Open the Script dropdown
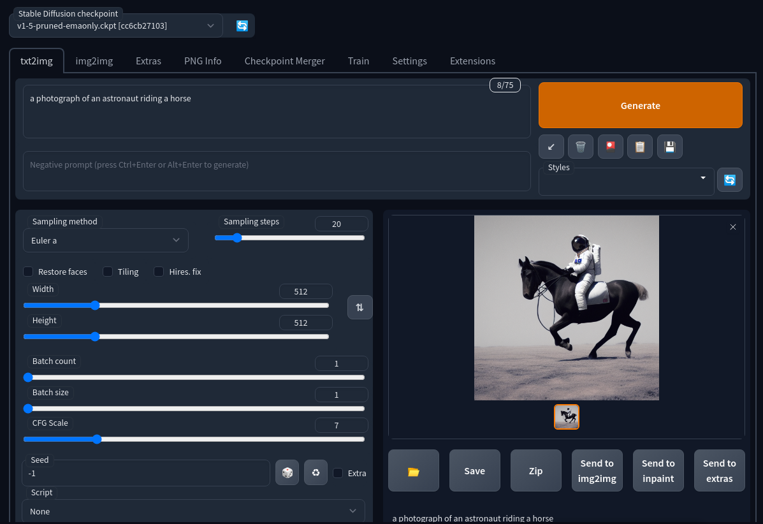The height and width of the screenshot is (524, 763). tap(193, 511)
